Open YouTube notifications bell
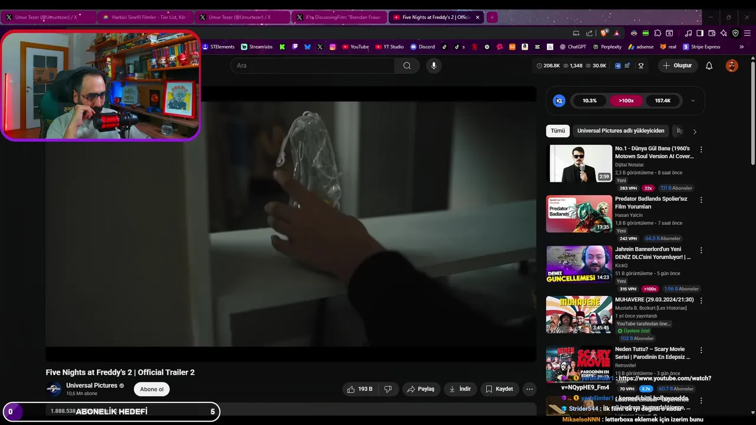756x425 pixels. coord(709,66)
